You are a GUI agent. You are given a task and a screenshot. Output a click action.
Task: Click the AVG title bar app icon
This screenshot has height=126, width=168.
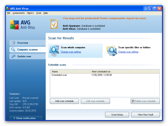[x=8, y=8]
